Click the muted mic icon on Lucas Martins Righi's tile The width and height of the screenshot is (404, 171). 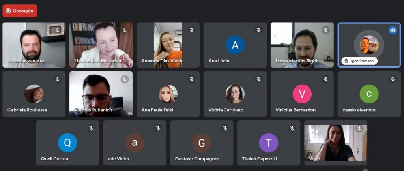325,30
